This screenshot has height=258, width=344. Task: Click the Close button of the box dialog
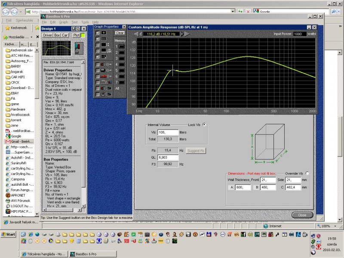pos(302,215)
